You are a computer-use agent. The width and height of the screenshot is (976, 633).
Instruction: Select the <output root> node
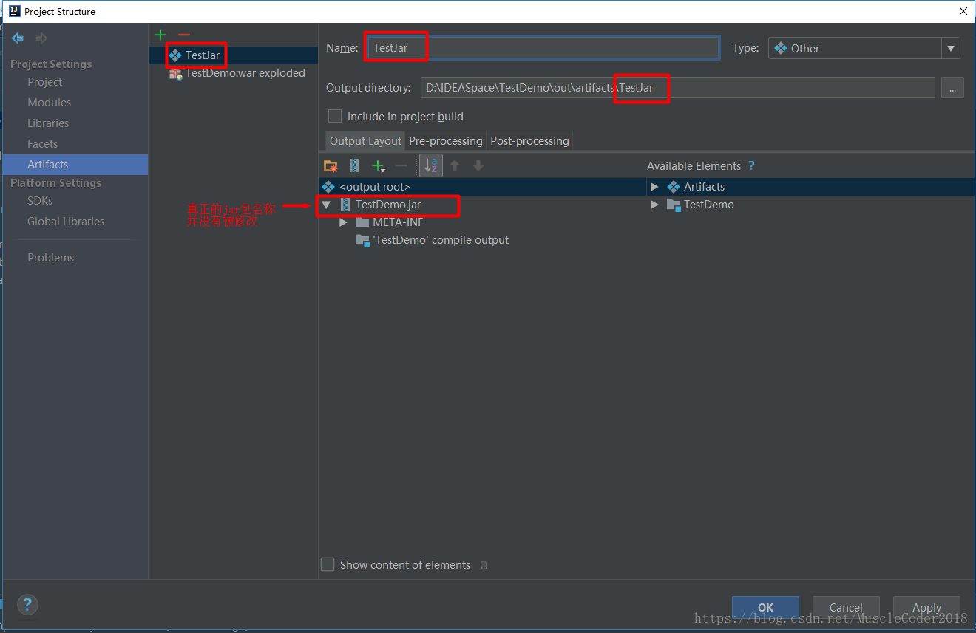coord(482,187)
